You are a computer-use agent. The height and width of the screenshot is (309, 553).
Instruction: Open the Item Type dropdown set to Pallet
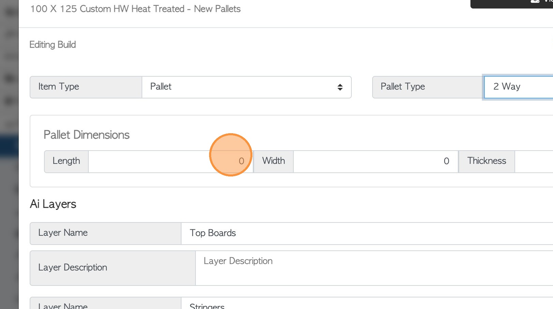tap(246, 87)
